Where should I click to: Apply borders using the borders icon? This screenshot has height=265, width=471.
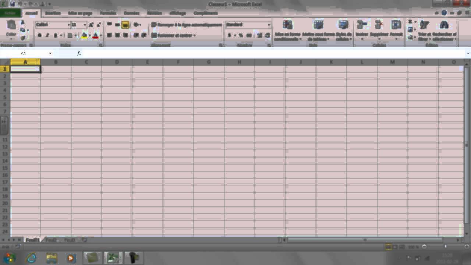click(70, 35)
